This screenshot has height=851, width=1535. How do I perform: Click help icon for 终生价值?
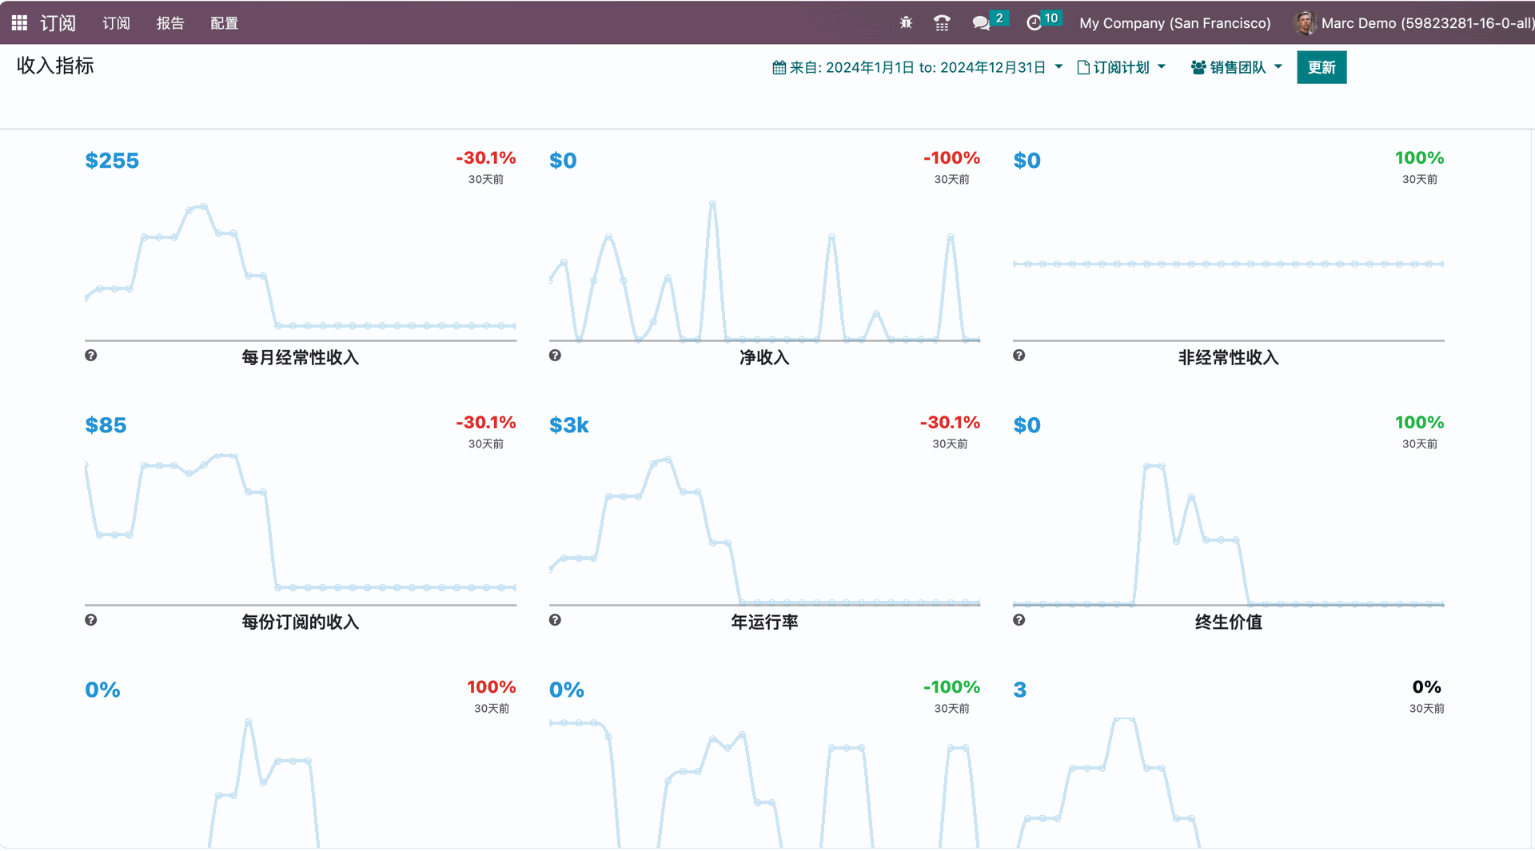(x=1019, y=620)
